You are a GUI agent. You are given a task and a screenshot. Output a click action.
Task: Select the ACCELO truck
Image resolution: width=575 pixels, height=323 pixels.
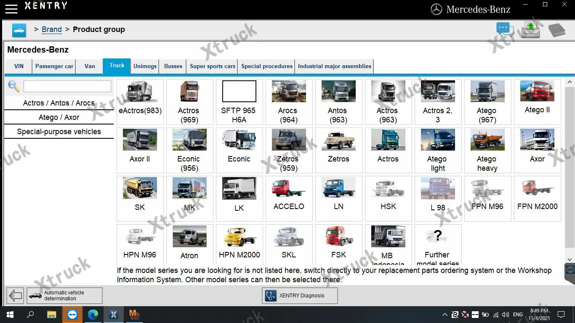click(x=289, y=199)
